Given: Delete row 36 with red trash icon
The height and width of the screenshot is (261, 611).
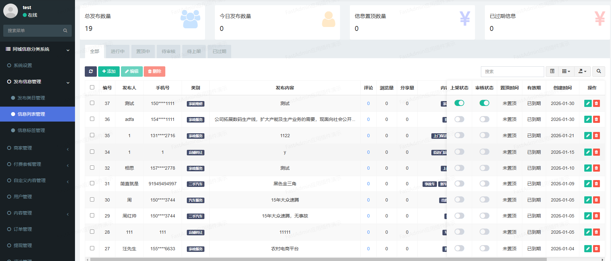Looking at the screenshot, I should point(596,120).
